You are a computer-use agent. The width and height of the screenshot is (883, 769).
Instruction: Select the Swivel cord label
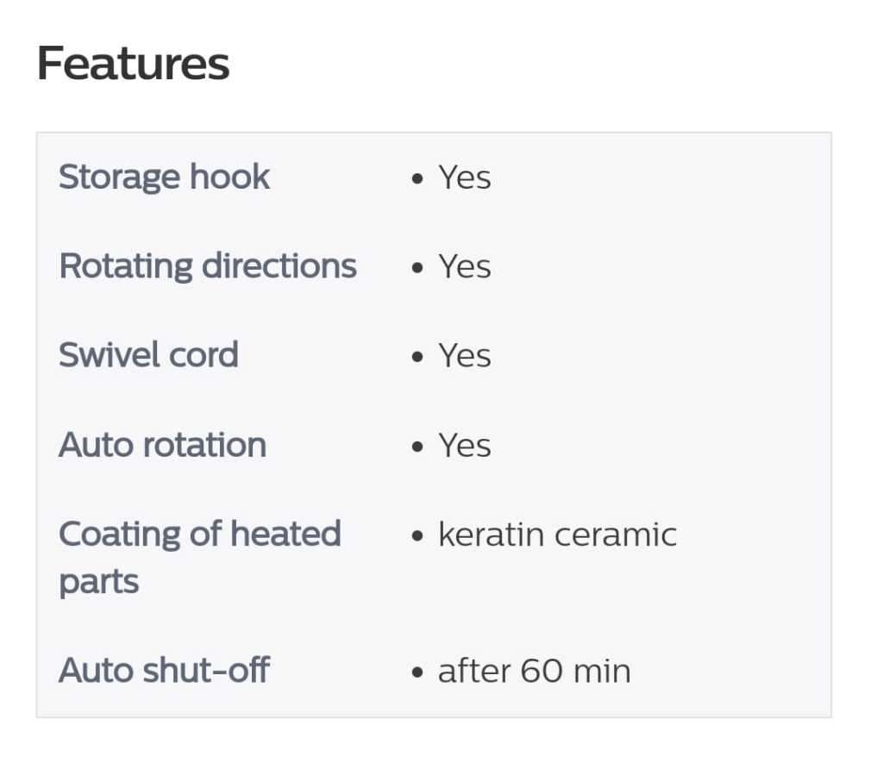tap(148, 355)
